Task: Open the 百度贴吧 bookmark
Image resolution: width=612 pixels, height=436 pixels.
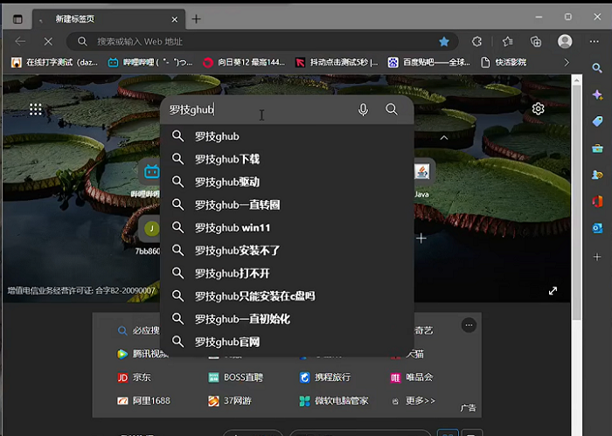Action: [429, 62]
